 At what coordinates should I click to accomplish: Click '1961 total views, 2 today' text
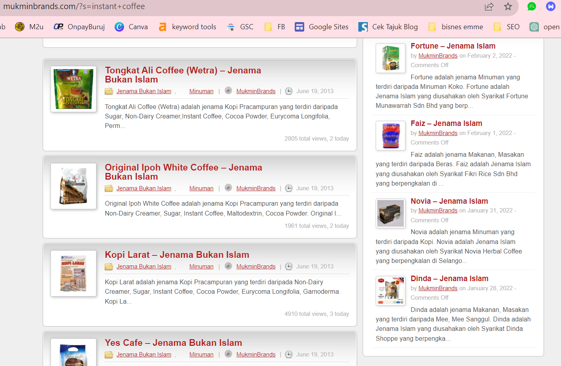[317, 226]
